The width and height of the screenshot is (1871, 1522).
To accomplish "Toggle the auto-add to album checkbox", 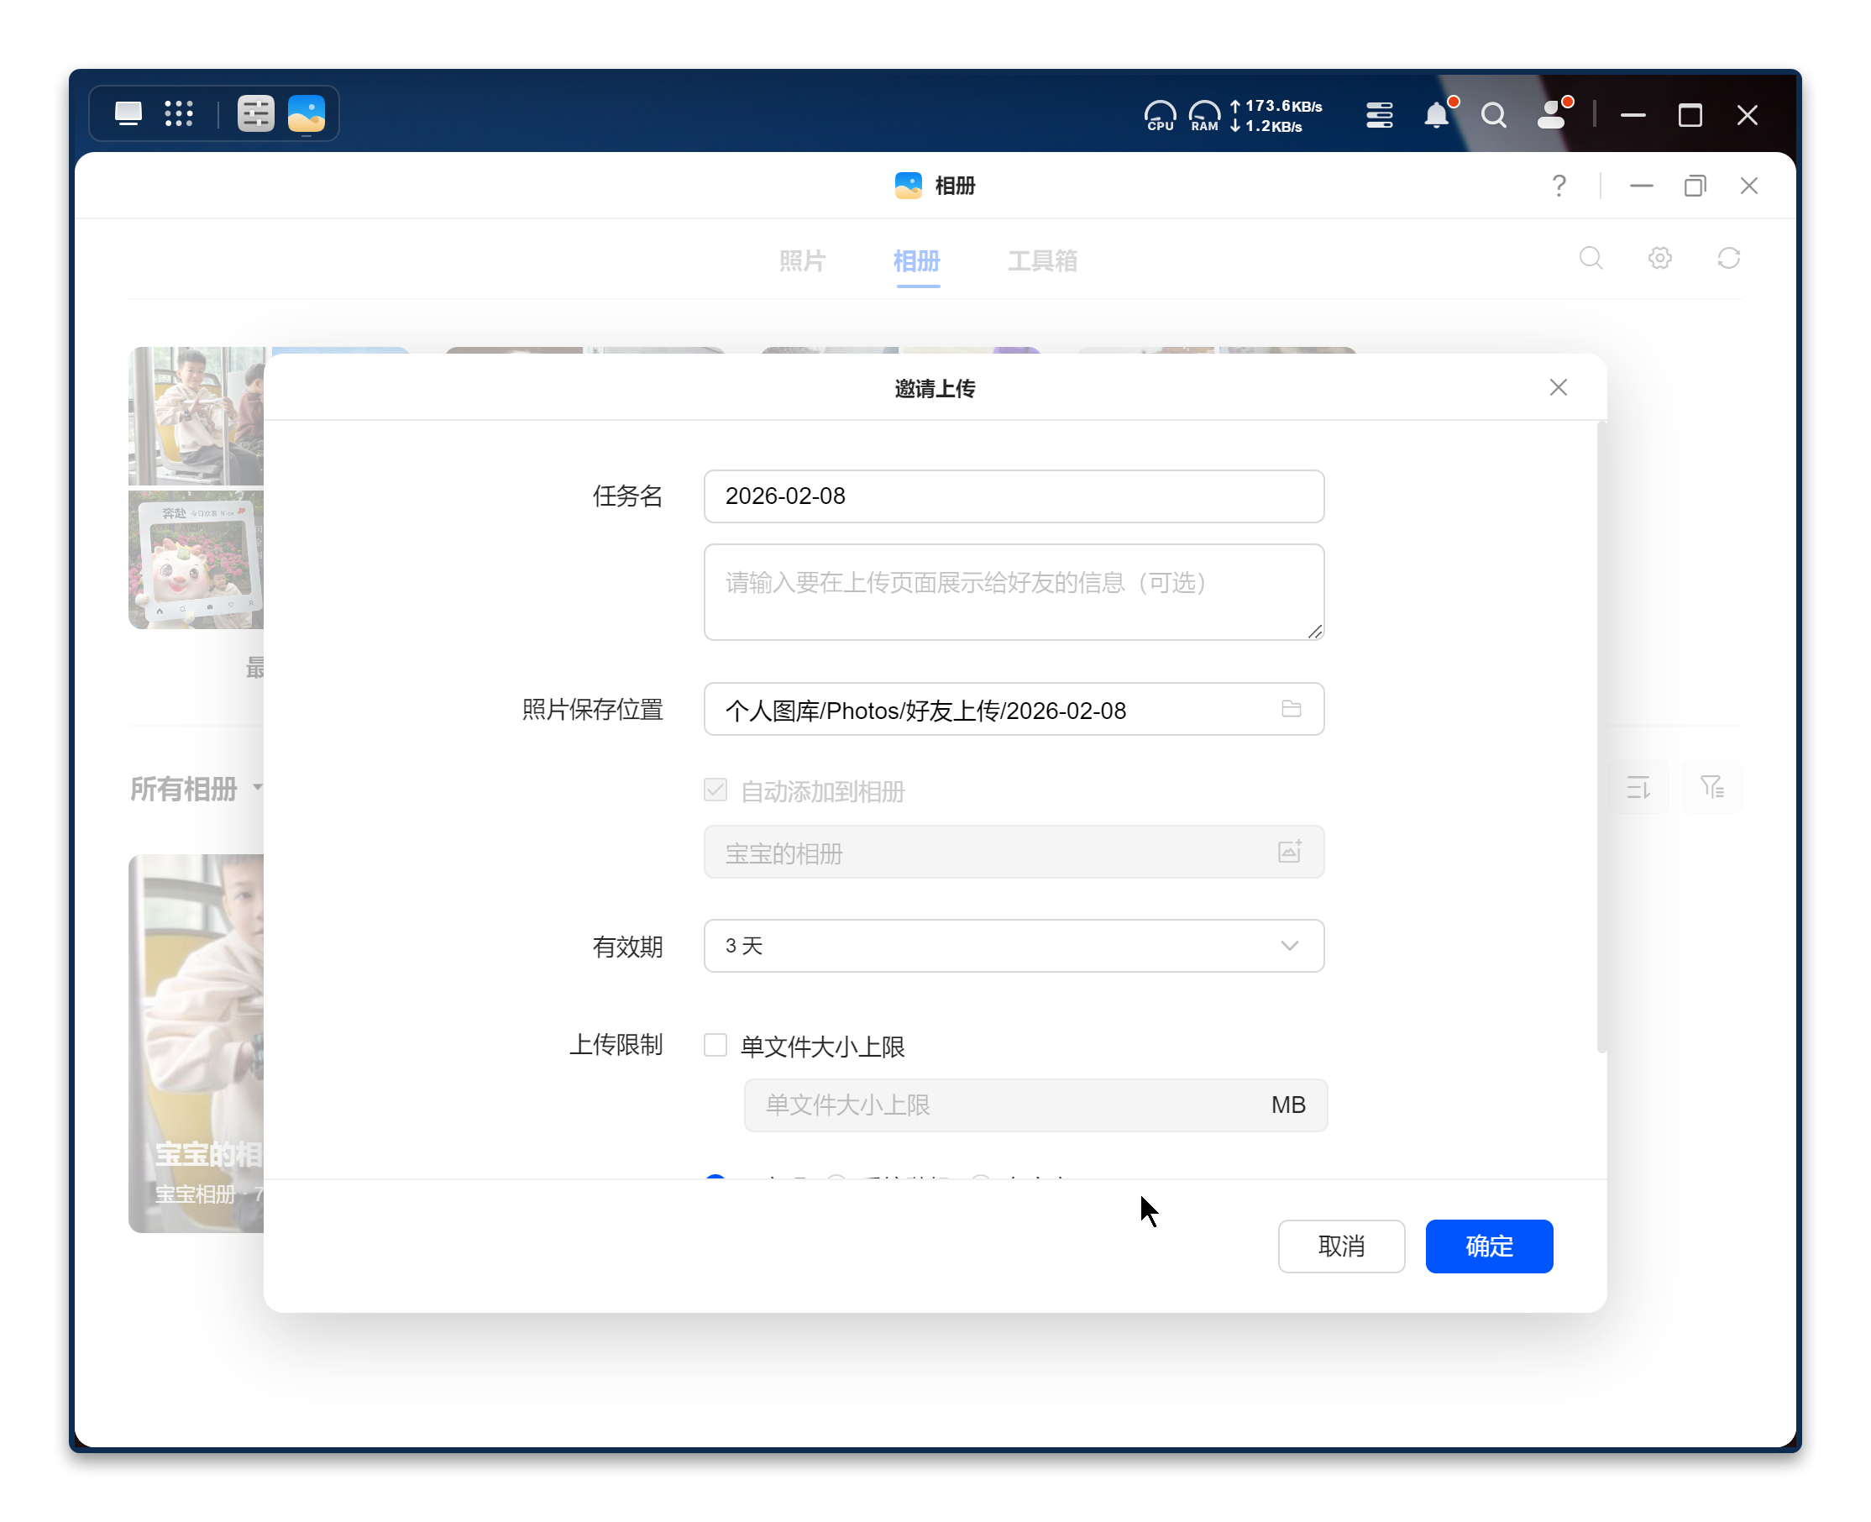I will click(x=715, y=790).
